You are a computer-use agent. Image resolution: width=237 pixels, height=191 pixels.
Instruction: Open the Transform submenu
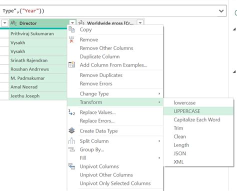click(x=115, y=102)
